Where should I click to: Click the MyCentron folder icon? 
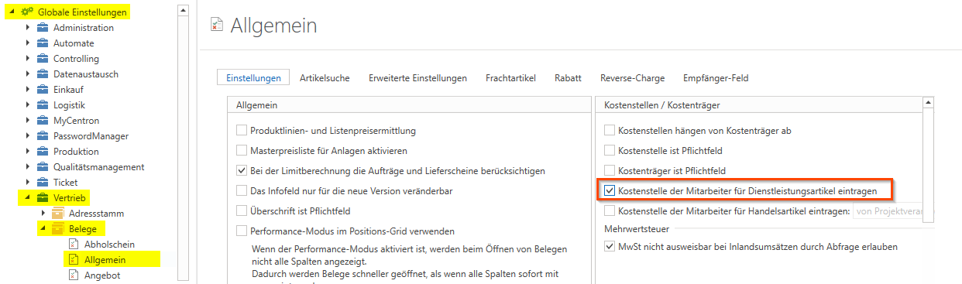[x=43, y=121]
